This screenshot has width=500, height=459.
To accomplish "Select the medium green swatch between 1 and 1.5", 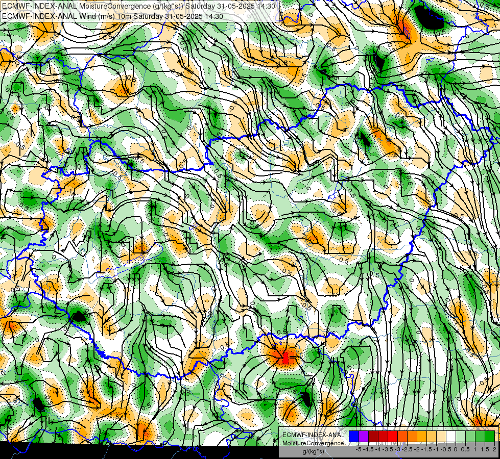I will pos(480,436).
